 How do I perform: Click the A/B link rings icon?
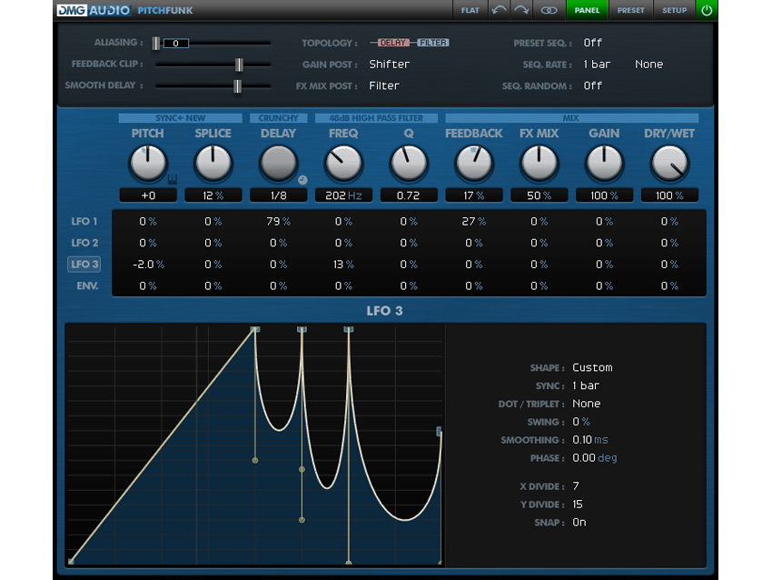pos(549,10)
